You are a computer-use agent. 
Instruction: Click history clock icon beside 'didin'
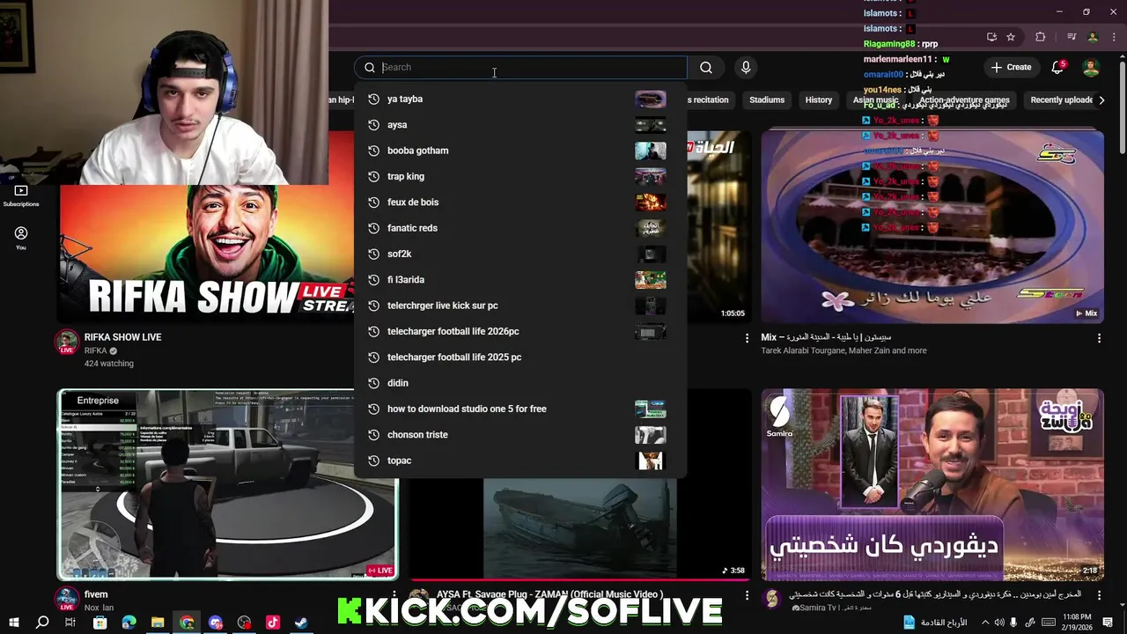[x=373, y=383]
